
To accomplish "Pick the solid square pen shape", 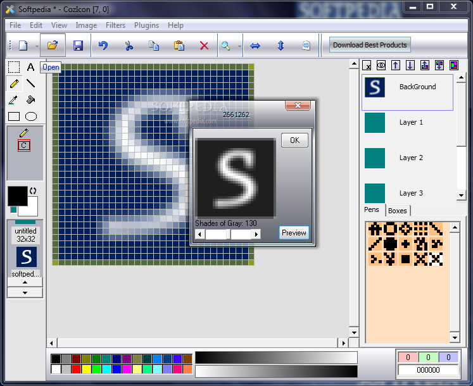I will point(405,259).
